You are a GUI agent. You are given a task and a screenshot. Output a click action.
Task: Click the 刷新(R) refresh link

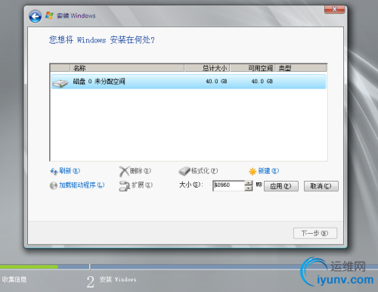(x=70, y=171)
